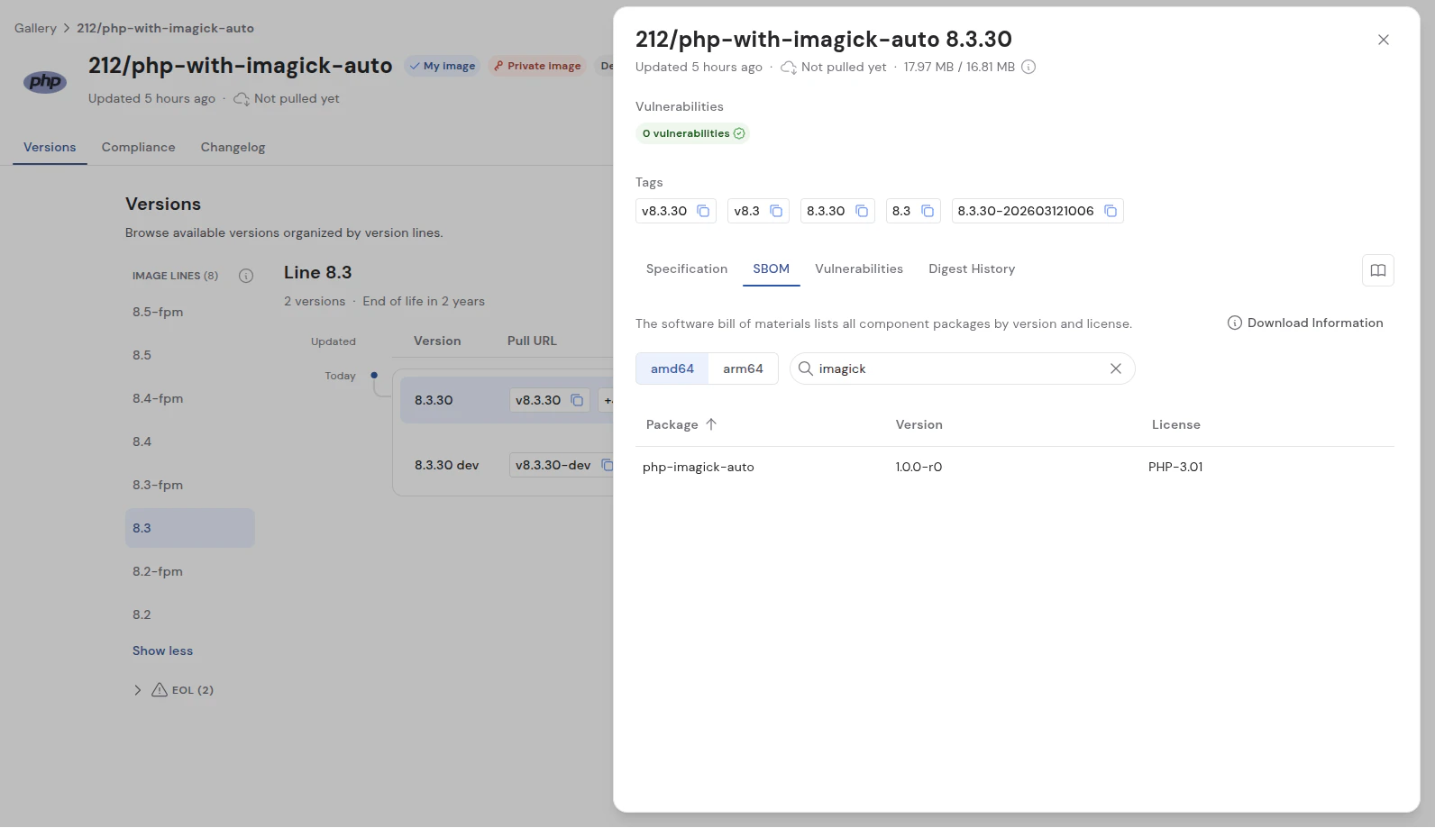
Task: Click the License column header
Action: 1175,424
